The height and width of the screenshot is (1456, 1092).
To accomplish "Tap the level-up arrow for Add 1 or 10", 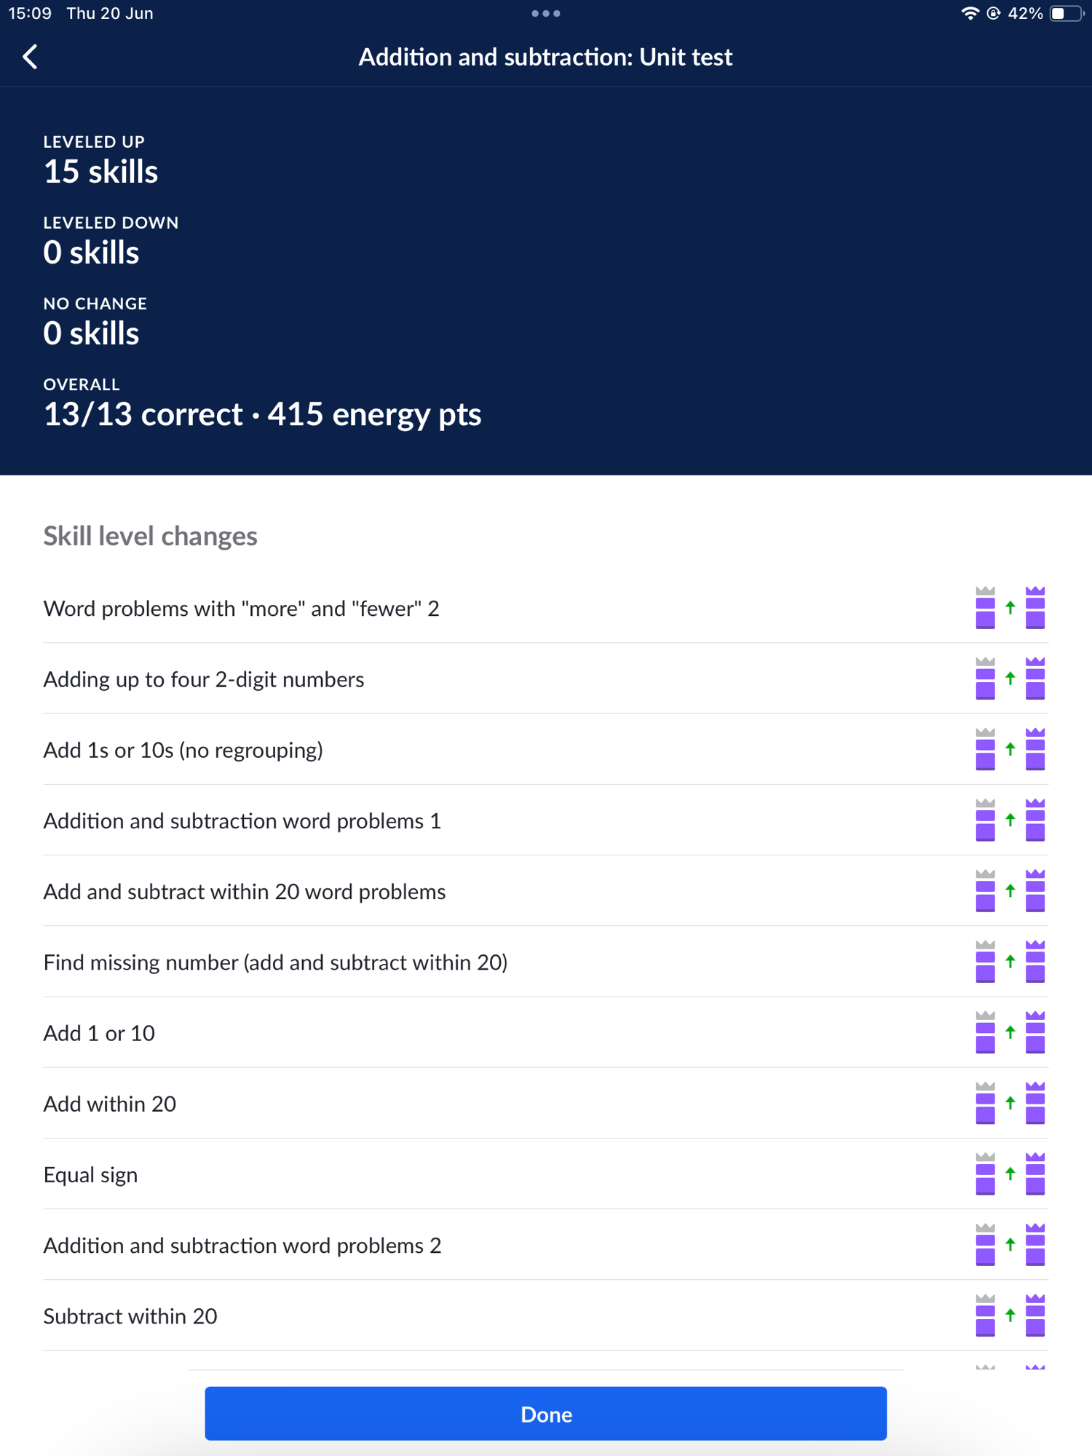I will (x=1010, y=1032).
